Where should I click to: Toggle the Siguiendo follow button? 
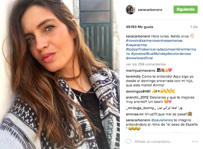185,9
